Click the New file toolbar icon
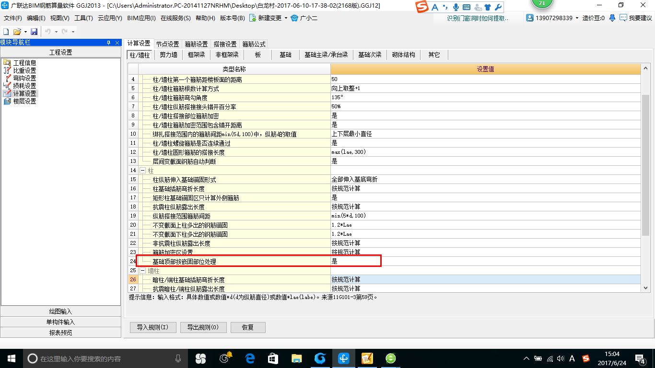655x368 pixels. pos(6,31)
